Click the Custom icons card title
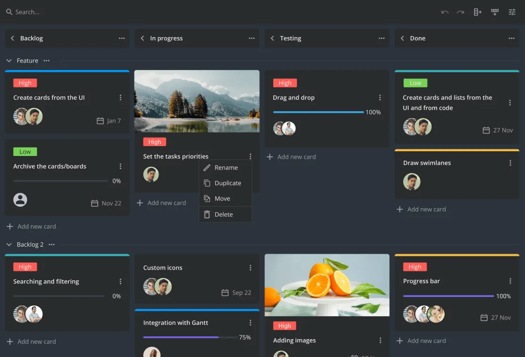Screen dimensions: 525x357 [163, 268]
